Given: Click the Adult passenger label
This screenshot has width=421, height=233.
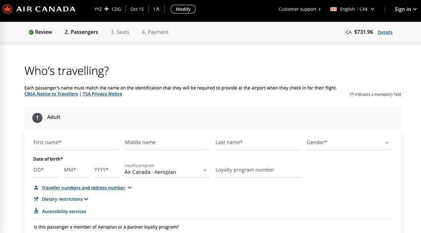Looking at the screenshot, I should pos(54,117).
